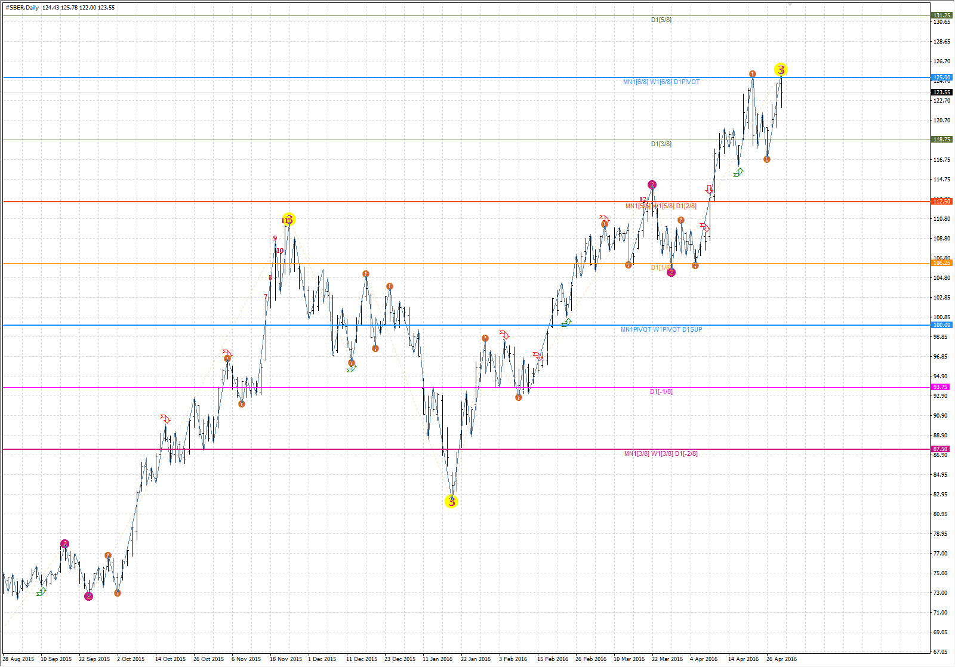
Task: Click the MN1[6/8] W1[6/8] D1PIVOT level label
Action: pos(661,82)
